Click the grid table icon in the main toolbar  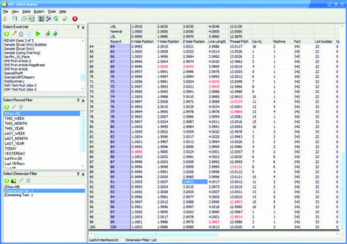pyautogui.click(x=24, y=19)
